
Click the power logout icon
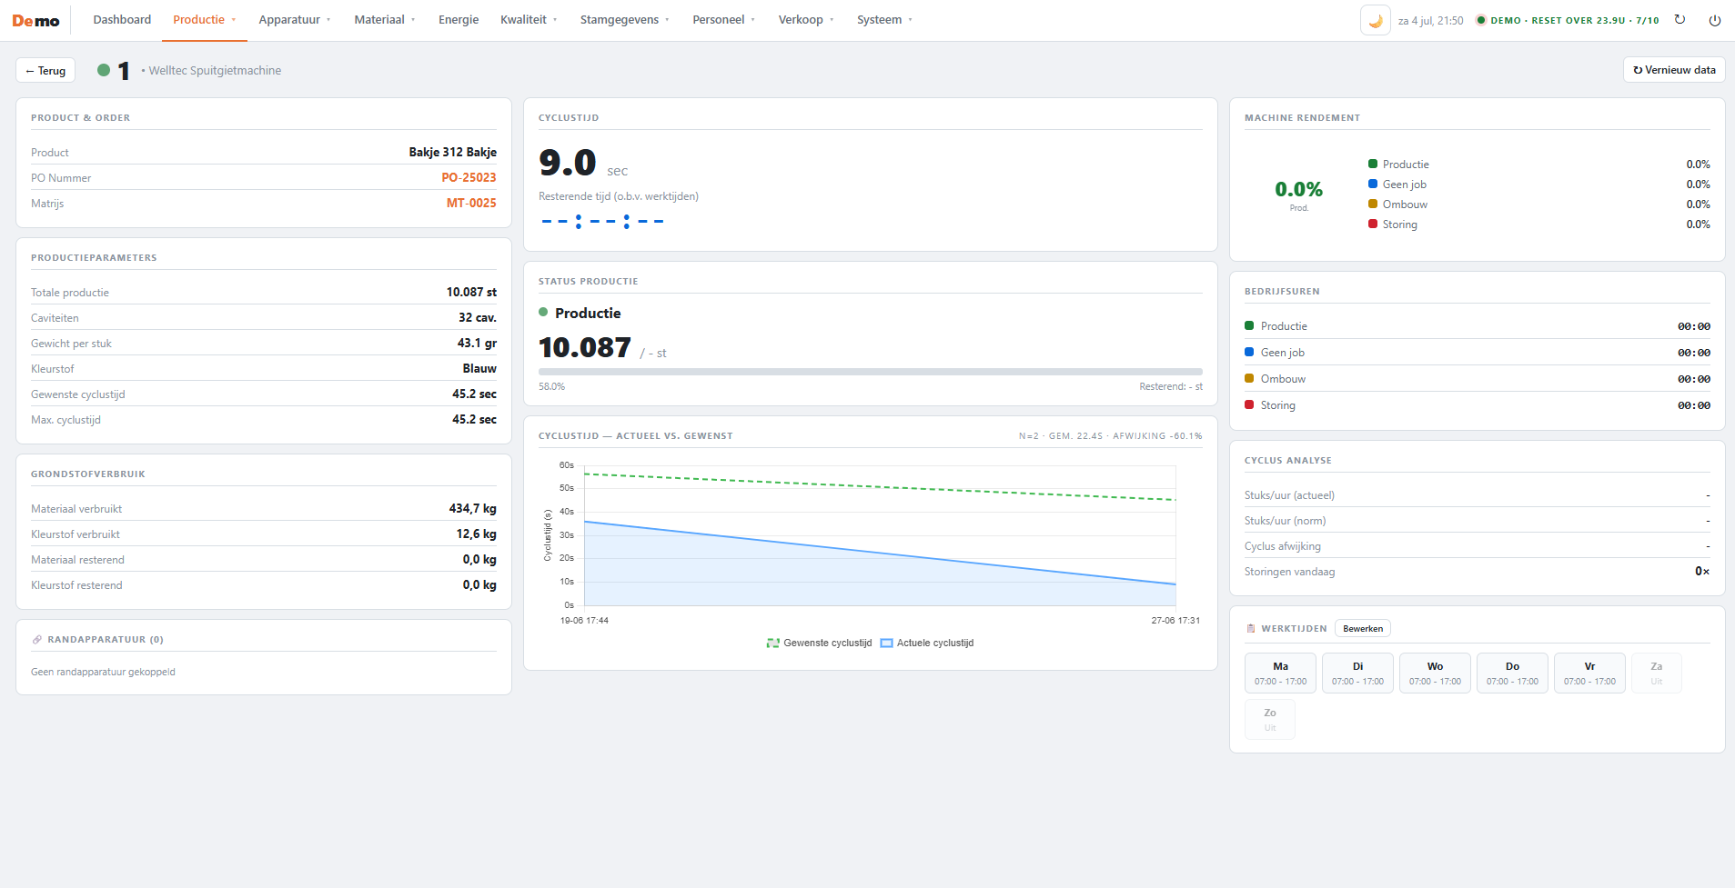(x=1714, y=20)
